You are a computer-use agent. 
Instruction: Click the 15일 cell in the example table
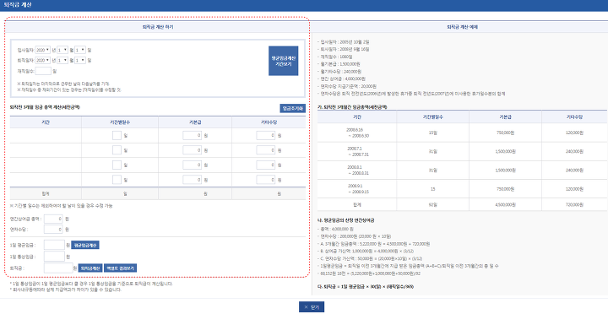coord(432,133)
